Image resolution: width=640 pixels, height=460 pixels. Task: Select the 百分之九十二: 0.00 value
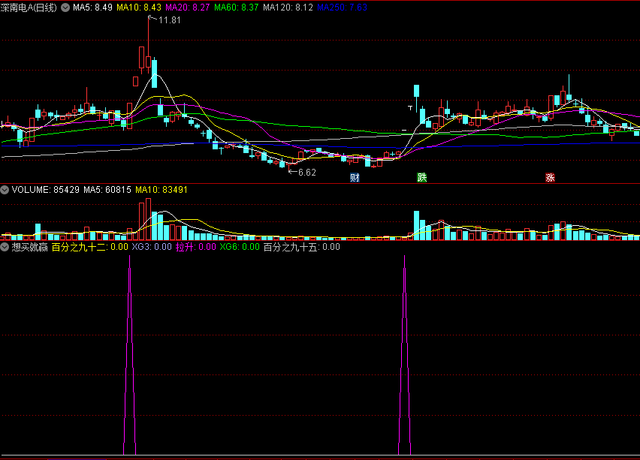90,247
